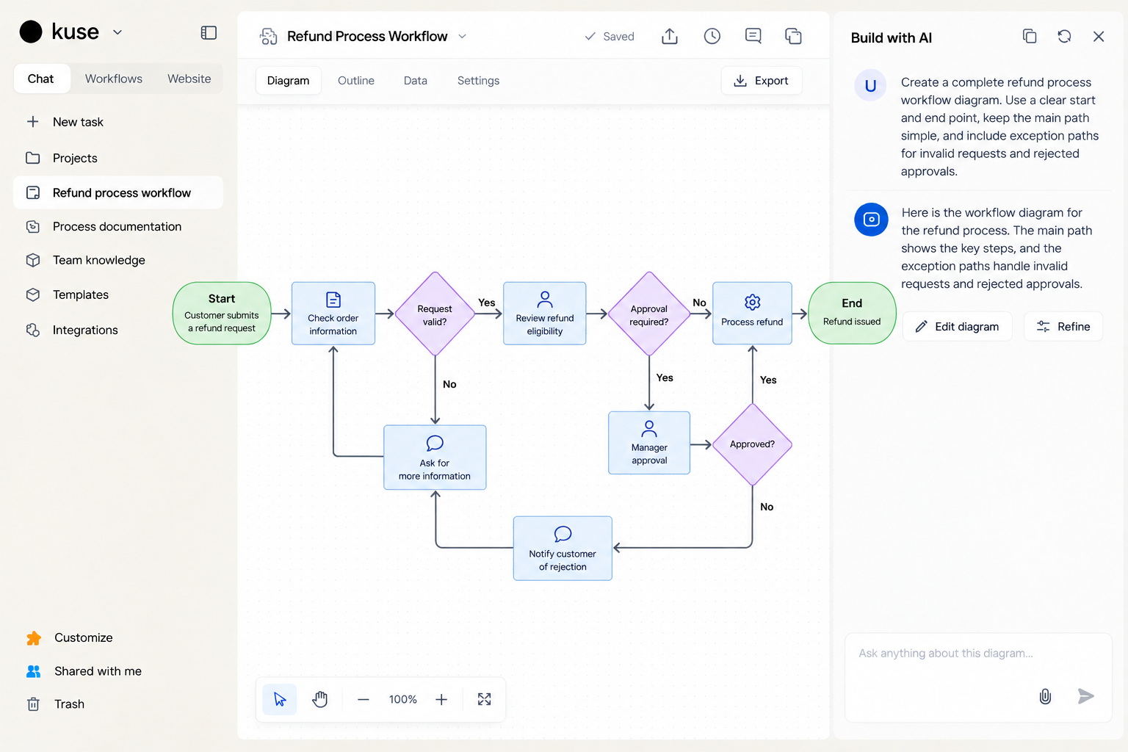The image size is (1128, 752).
Task: Refresh the Build with AI panel
Action: coord(1064,36)
